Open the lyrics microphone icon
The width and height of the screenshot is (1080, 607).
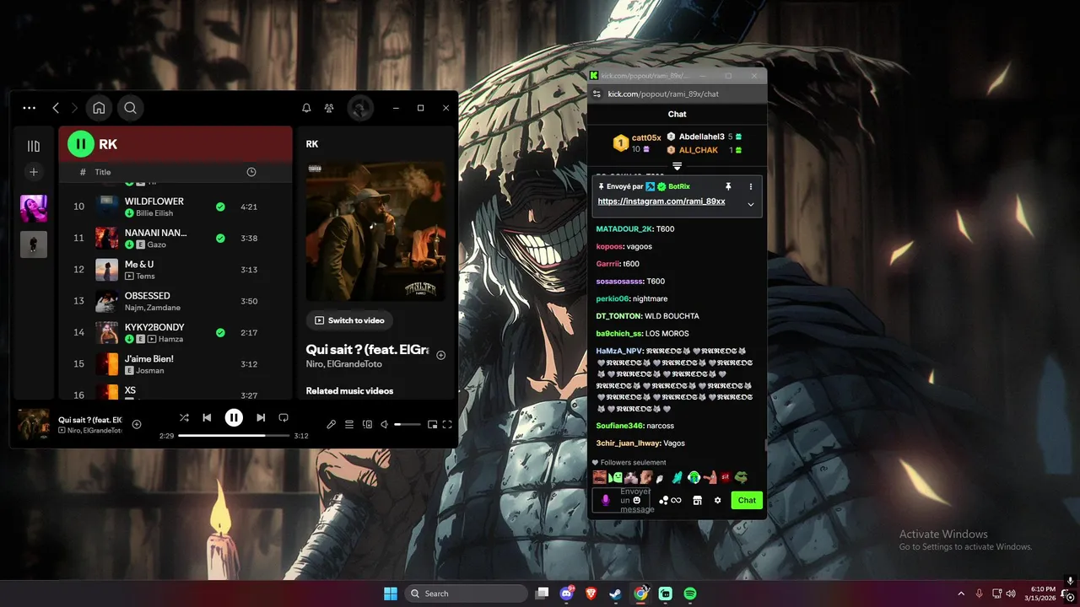point(332,424)
